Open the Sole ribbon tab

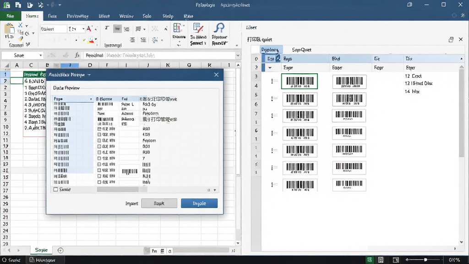click(x=147, y=16)
